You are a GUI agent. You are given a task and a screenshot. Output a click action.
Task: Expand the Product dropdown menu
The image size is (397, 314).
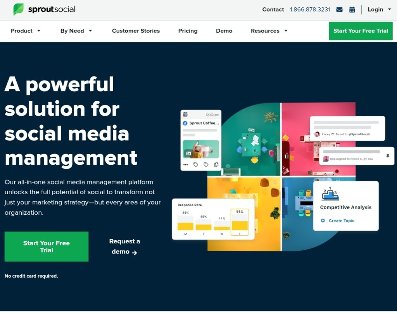pyautogui.click(x=25, y=31)
